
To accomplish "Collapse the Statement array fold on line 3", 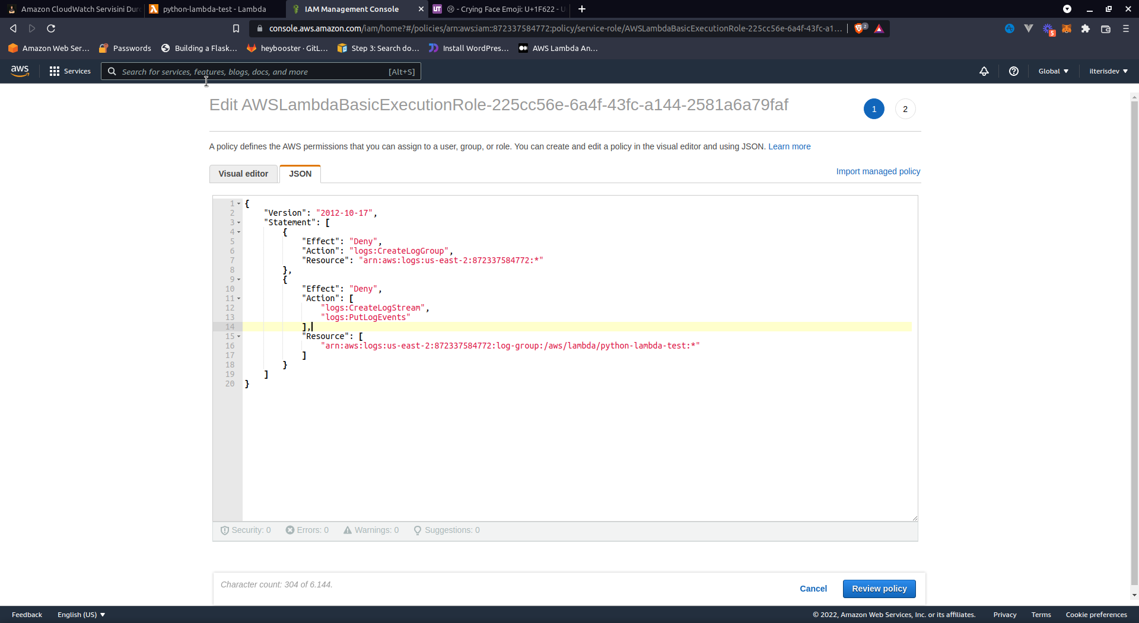I will [239, 223].
